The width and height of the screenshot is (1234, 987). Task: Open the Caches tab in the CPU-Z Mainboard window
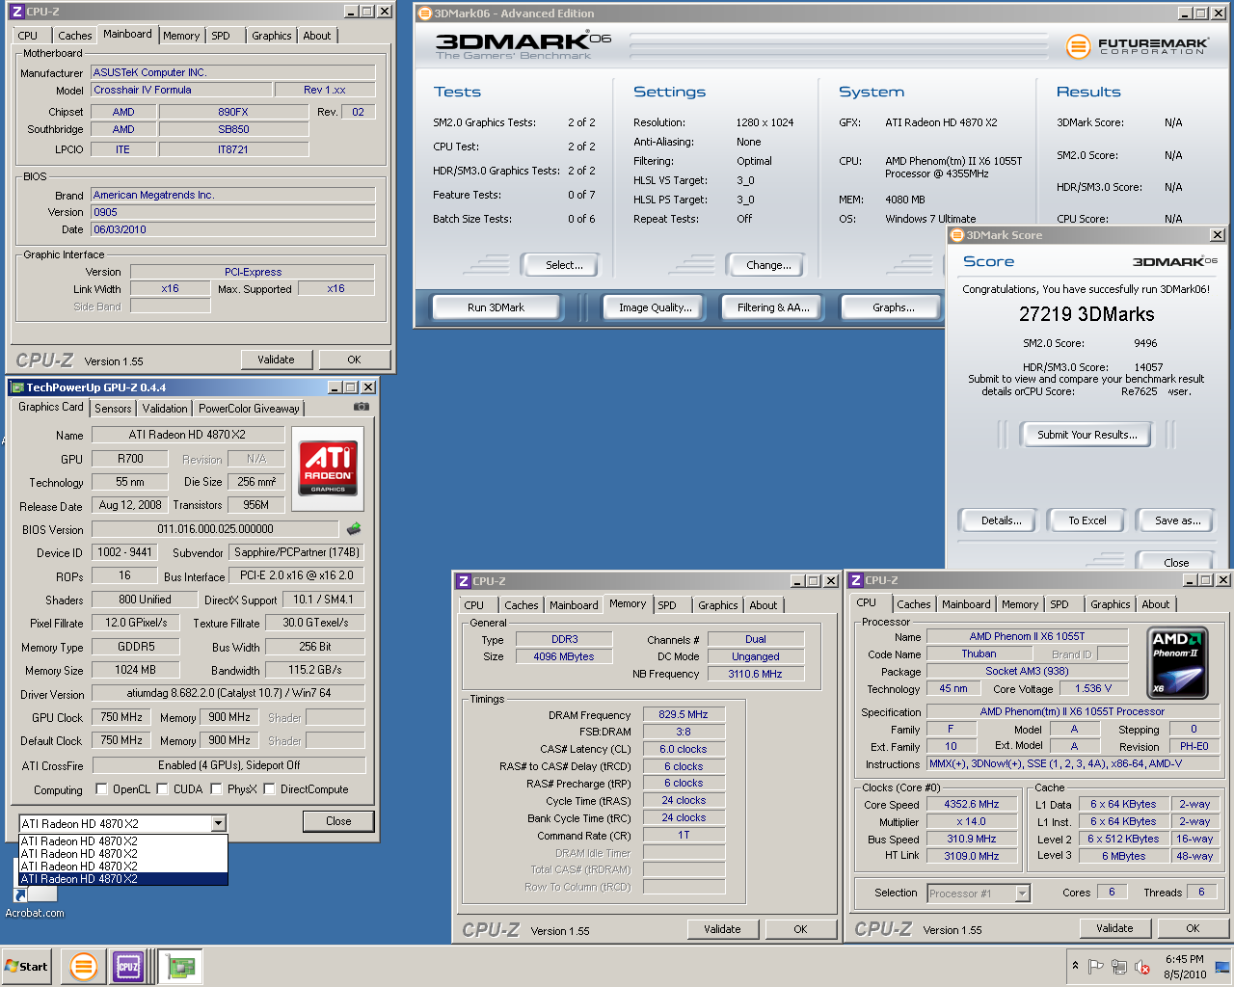point(74,36)
